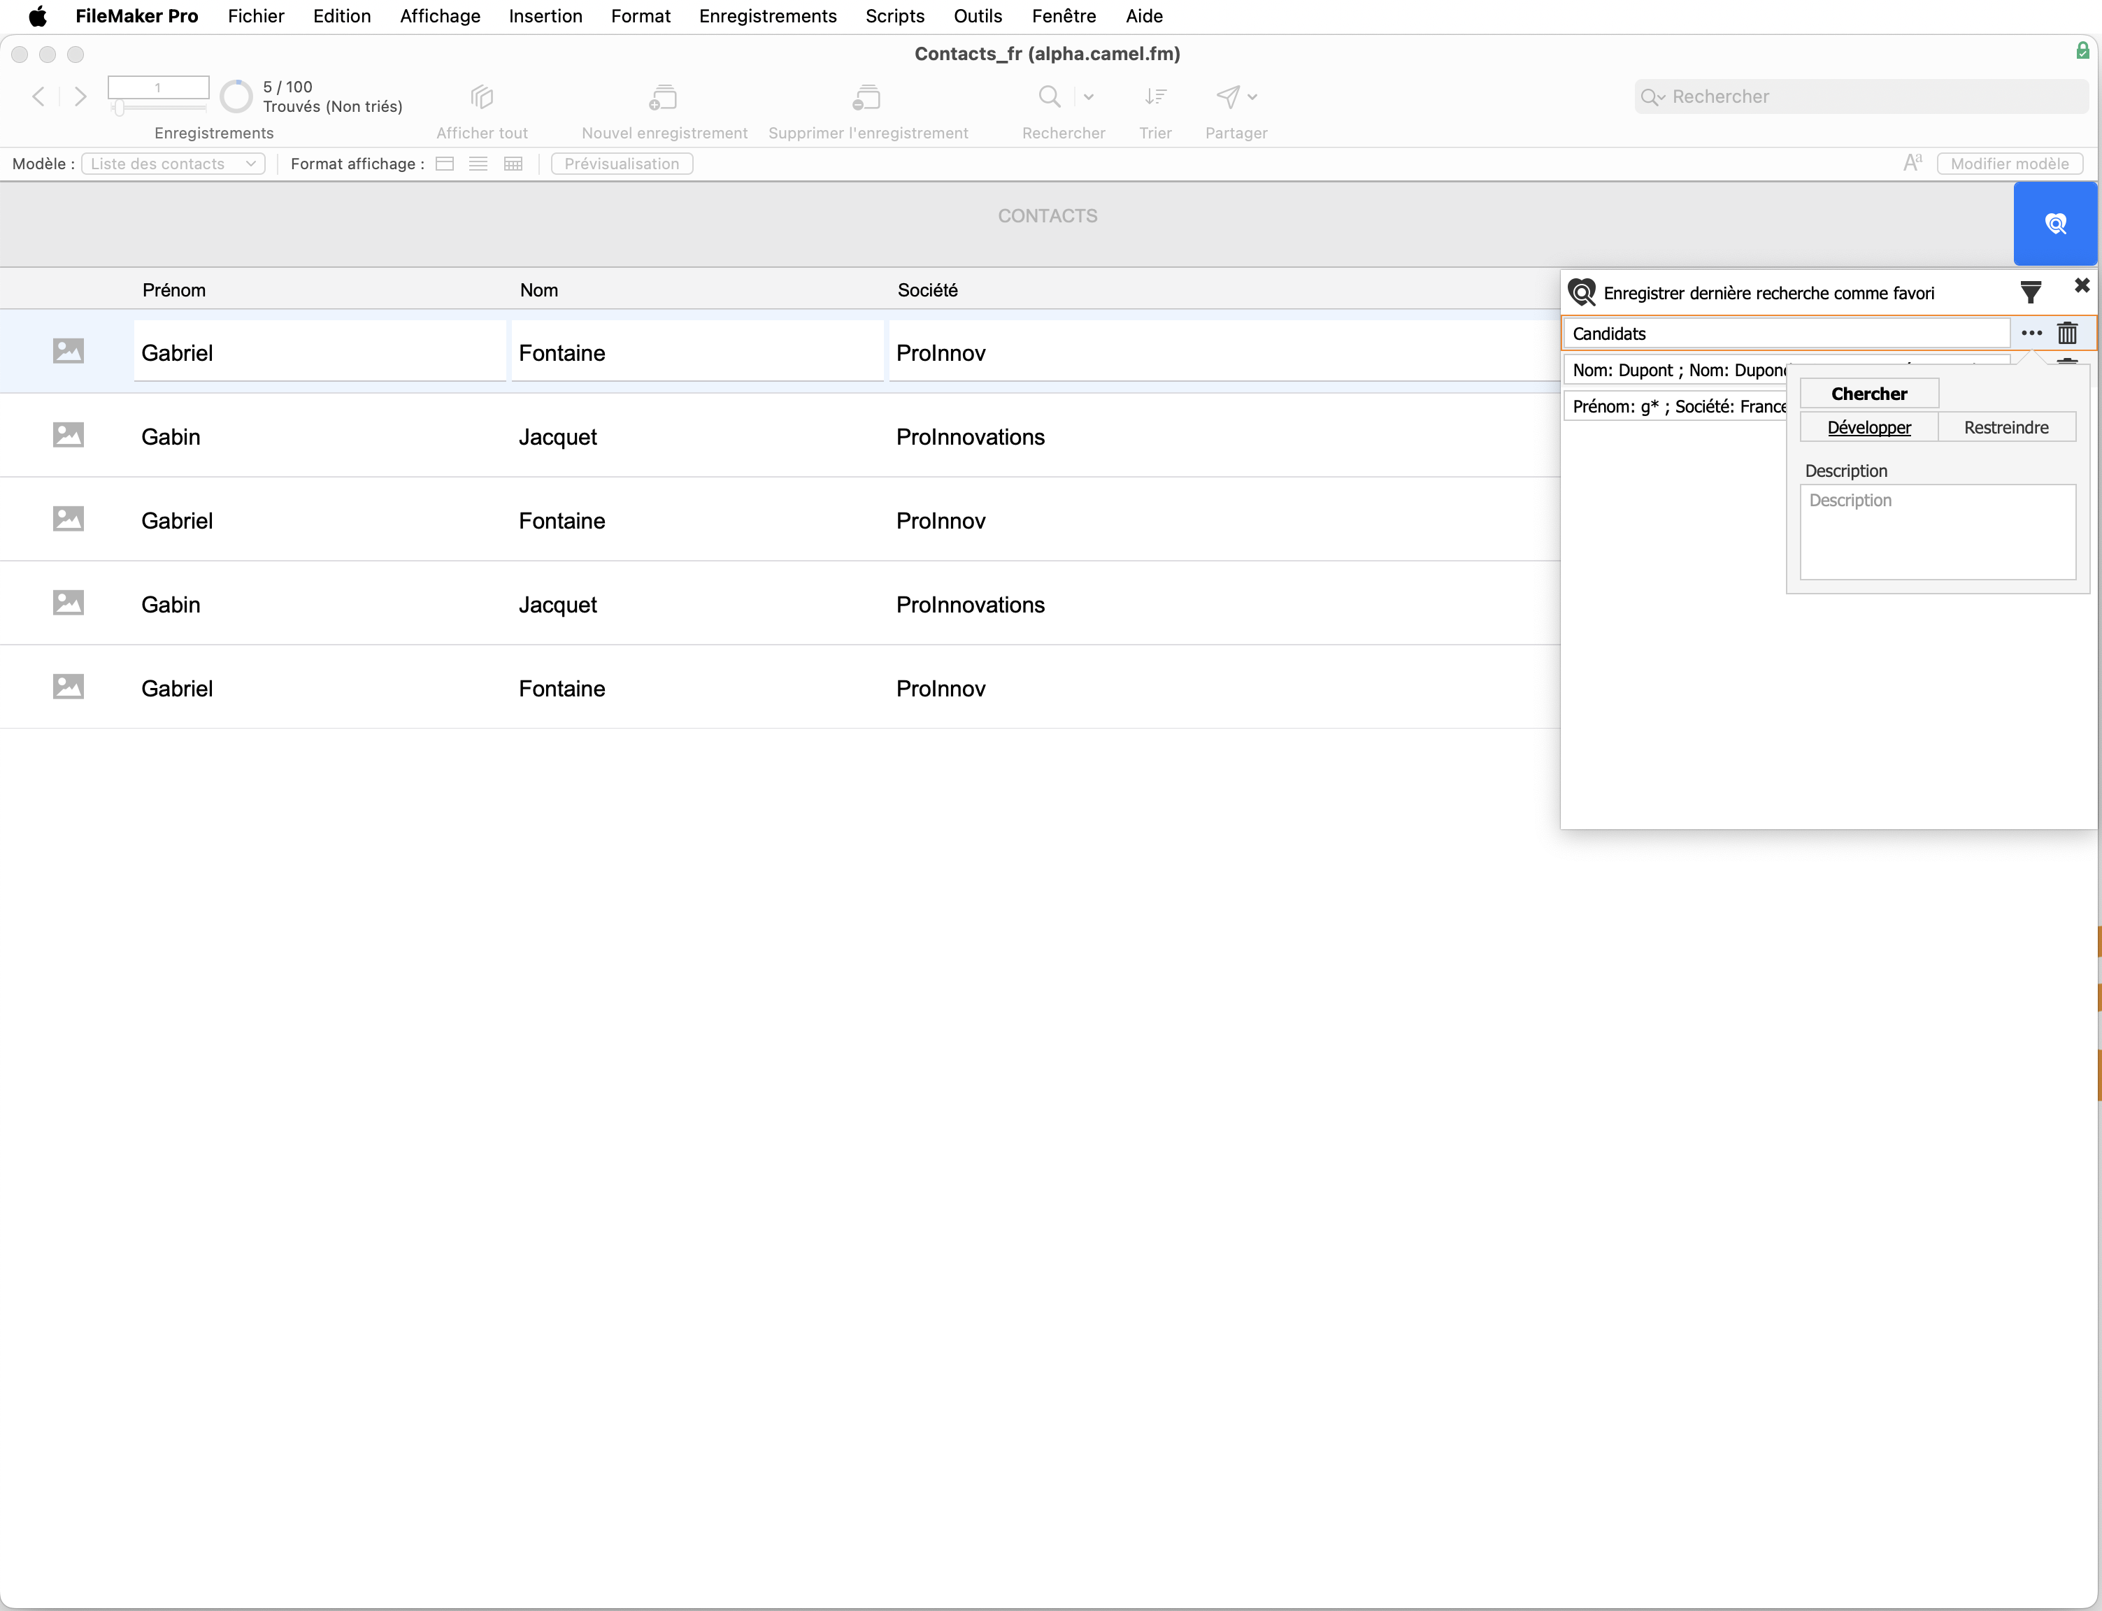Viewport: 2102px width, 1611px height.
Task: Switch to list view format
Action: (478, 164)
